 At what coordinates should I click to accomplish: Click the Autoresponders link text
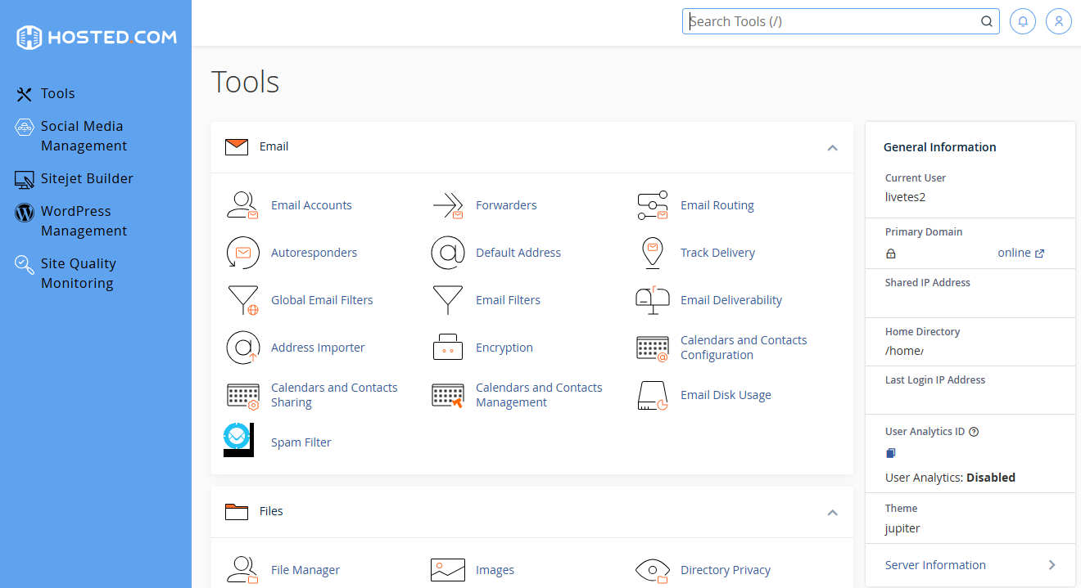pos(314,253)
